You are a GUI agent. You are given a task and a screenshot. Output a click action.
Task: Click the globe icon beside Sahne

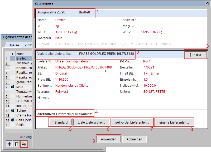coord(12,111)
